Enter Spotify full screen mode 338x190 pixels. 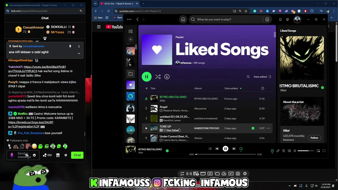pos(324,151)
